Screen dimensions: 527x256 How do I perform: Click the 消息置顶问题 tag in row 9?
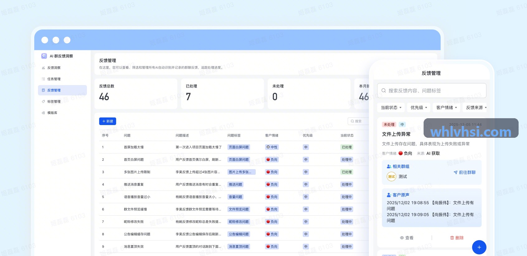[239, 246]
